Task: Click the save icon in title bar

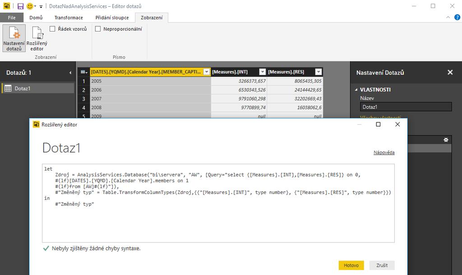Action: [x=20, y=6]
